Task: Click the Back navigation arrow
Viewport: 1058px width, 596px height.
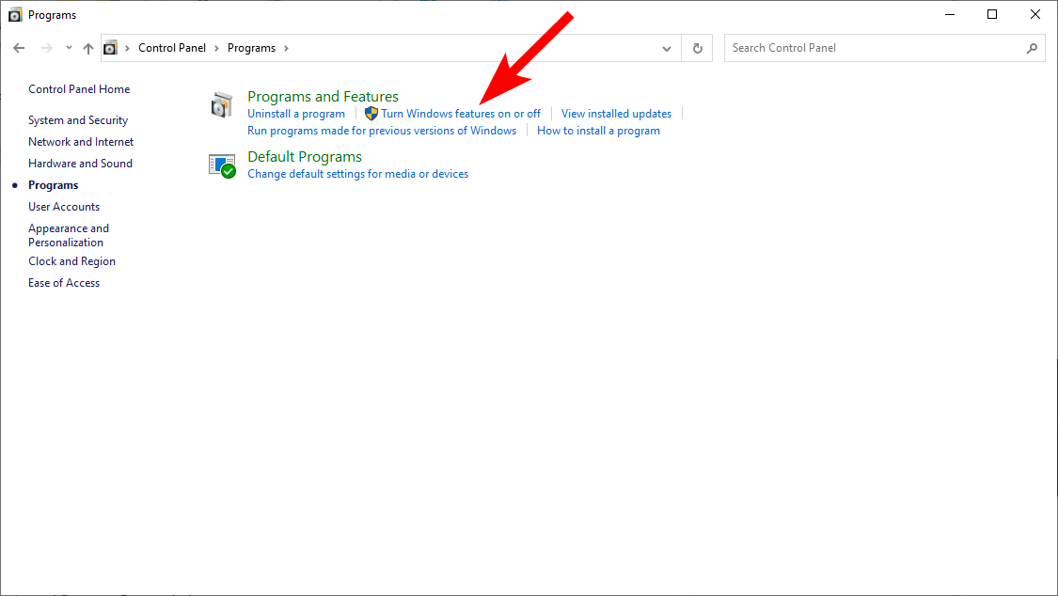Action: tap(19, 48)
